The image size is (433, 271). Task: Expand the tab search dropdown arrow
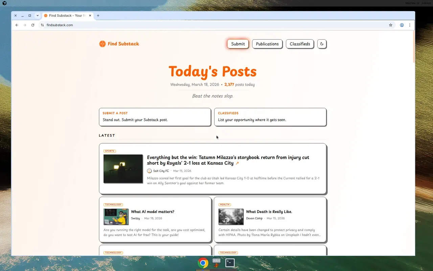coord(38,16)
